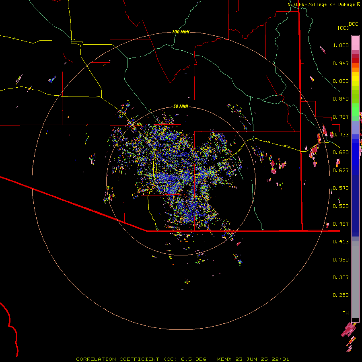
Task: Click the 0.893 scale value
Action: (x=341, y=81)
